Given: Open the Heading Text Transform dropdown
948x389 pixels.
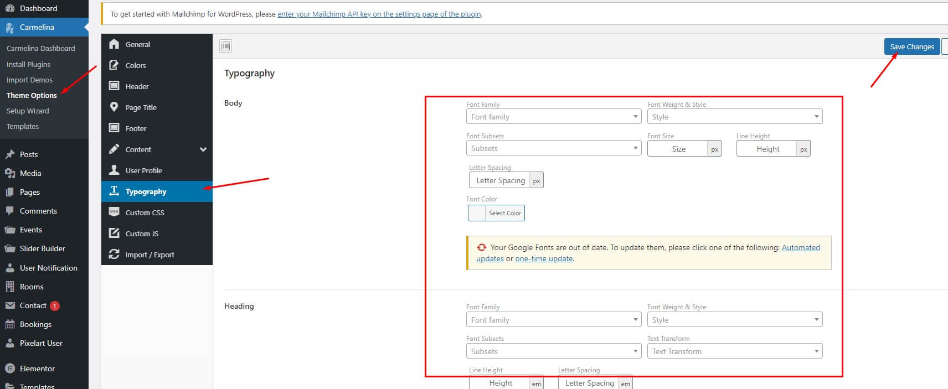Looking at the screenshot, I should tap(734, 351).
